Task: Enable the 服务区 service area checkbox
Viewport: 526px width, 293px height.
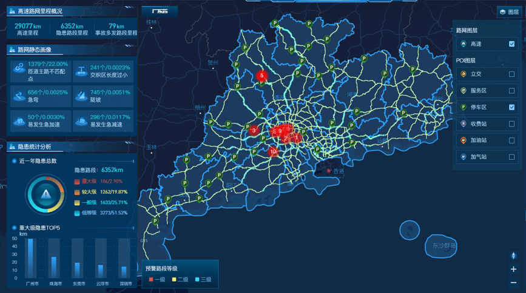Action: point(511,91)
